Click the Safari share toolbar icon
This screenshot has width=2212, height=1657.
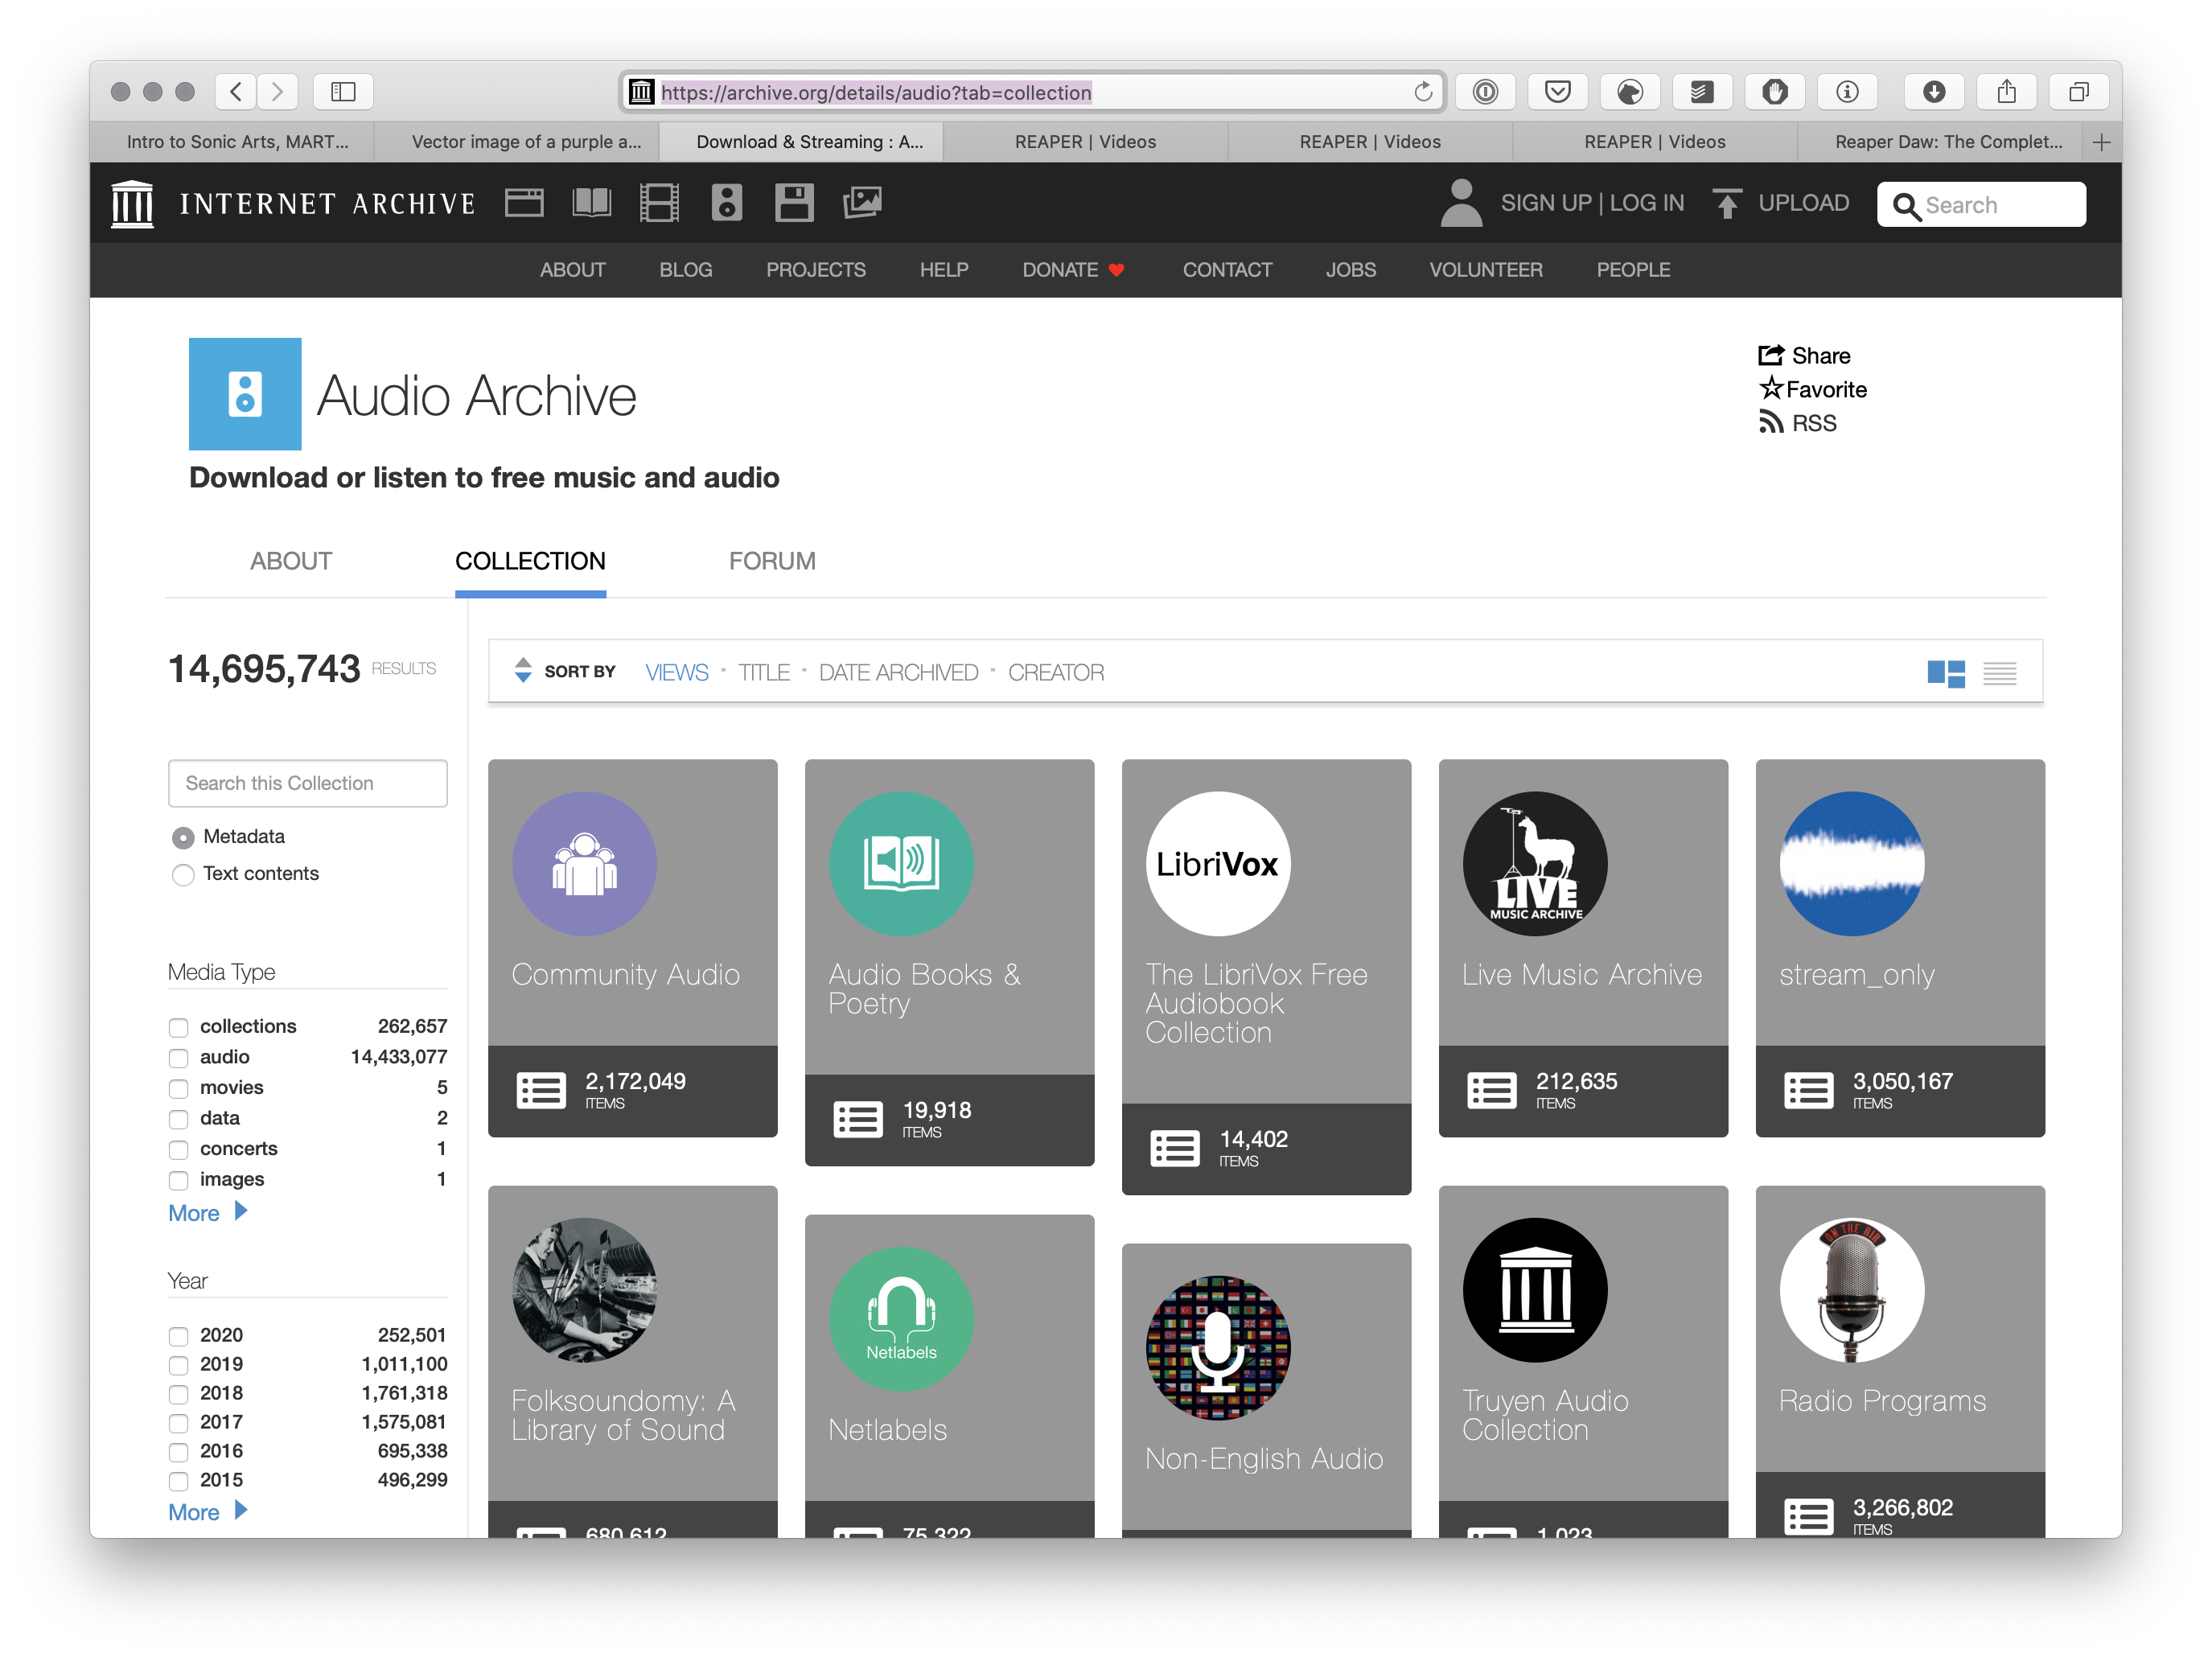[2007, 92]
